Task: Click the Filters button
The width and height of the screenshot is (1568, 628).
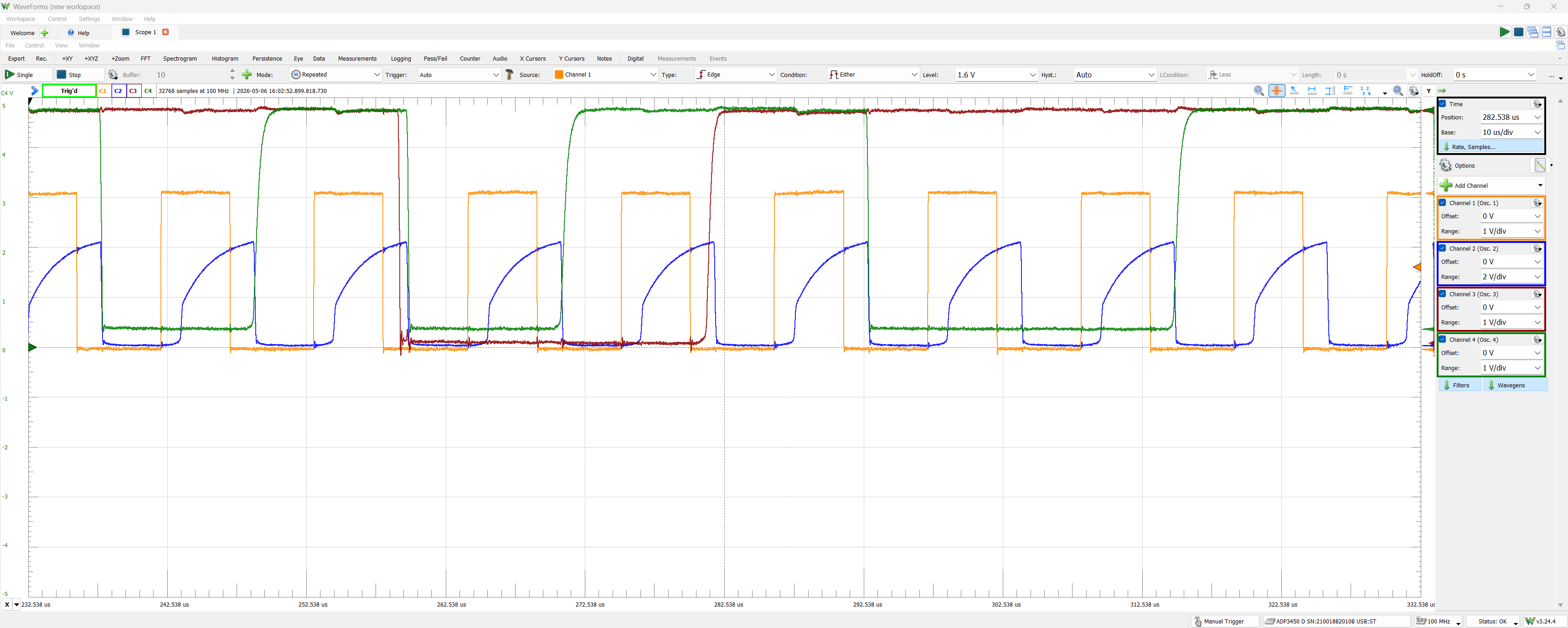Action: pyautogui.click(x=1460, y=385)
